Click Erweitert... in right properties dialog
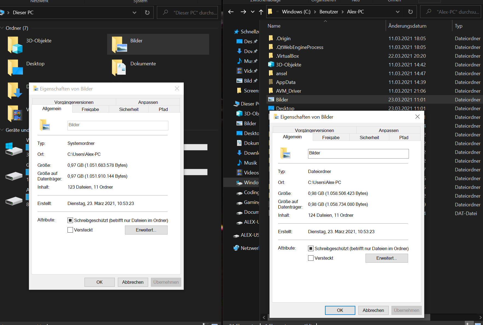483x325 pixels. coord(387,258)
